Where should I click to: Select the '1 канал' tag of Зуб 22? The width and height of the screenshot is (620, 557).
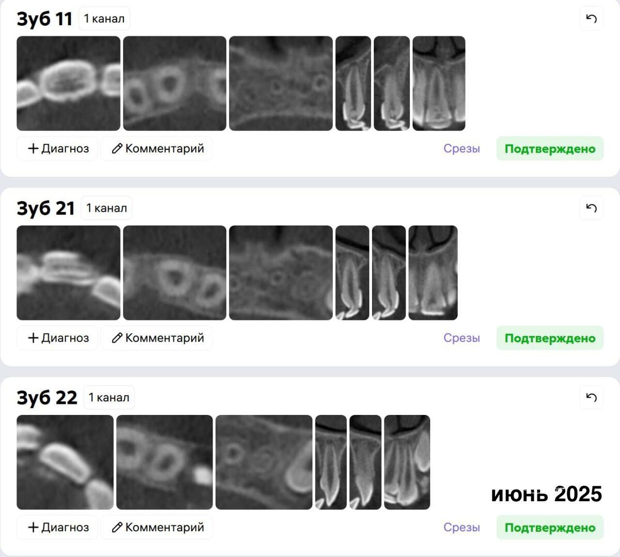point(109,397)
